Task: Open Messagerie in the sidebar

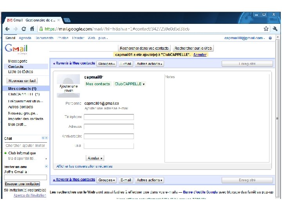Action: coord(18,61)
